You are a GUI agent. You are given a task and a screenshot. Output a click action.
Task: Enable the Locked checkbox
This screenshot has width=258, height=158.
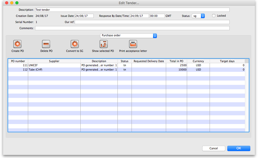[214, 16]
